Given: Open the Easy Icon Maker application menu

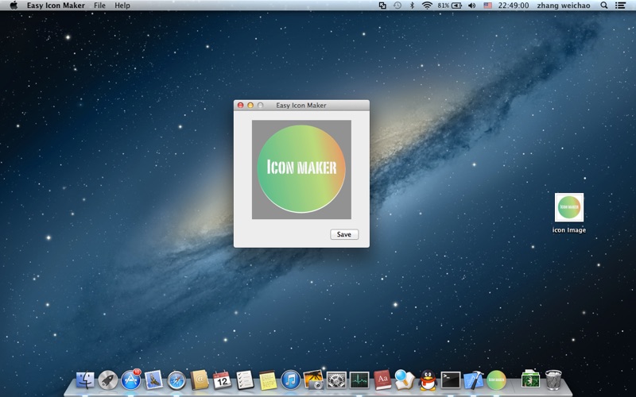Looking at the screenshot, I should pyautogui.click(x=56, y=6).
